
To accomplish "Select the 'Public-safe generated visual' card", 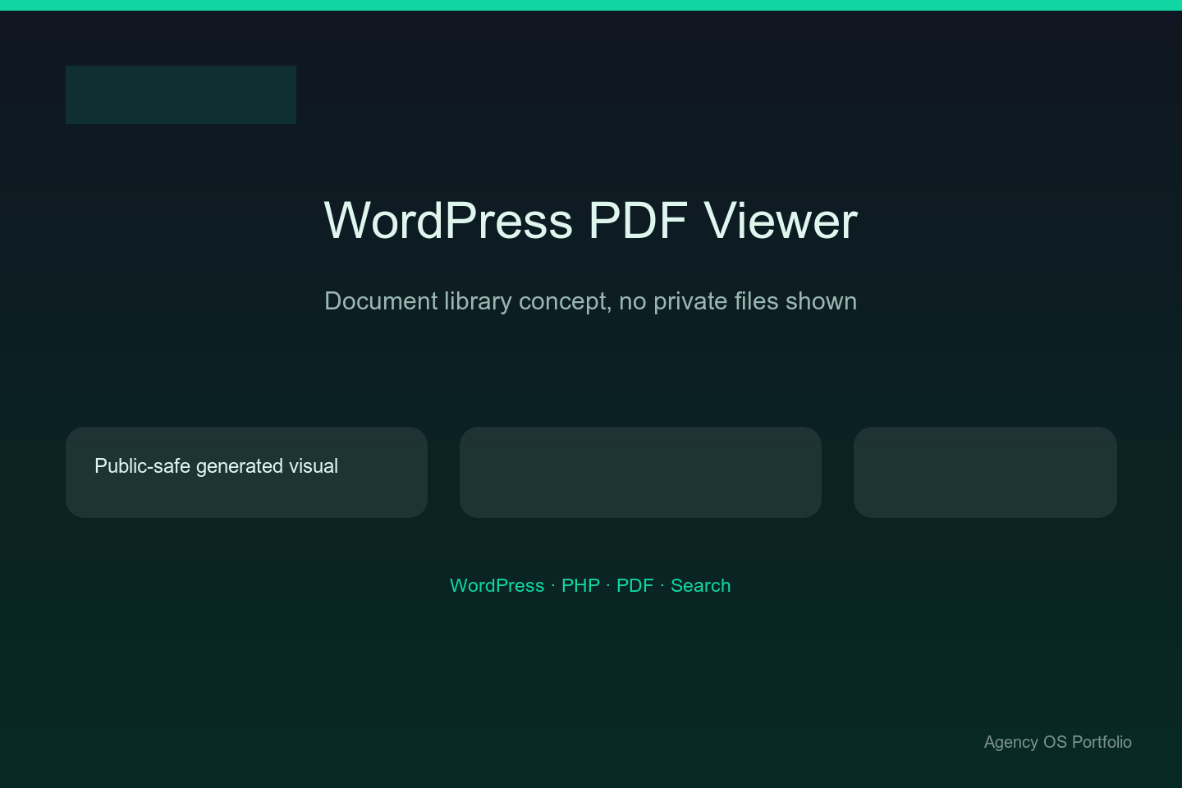I will (x=246, y=472).
